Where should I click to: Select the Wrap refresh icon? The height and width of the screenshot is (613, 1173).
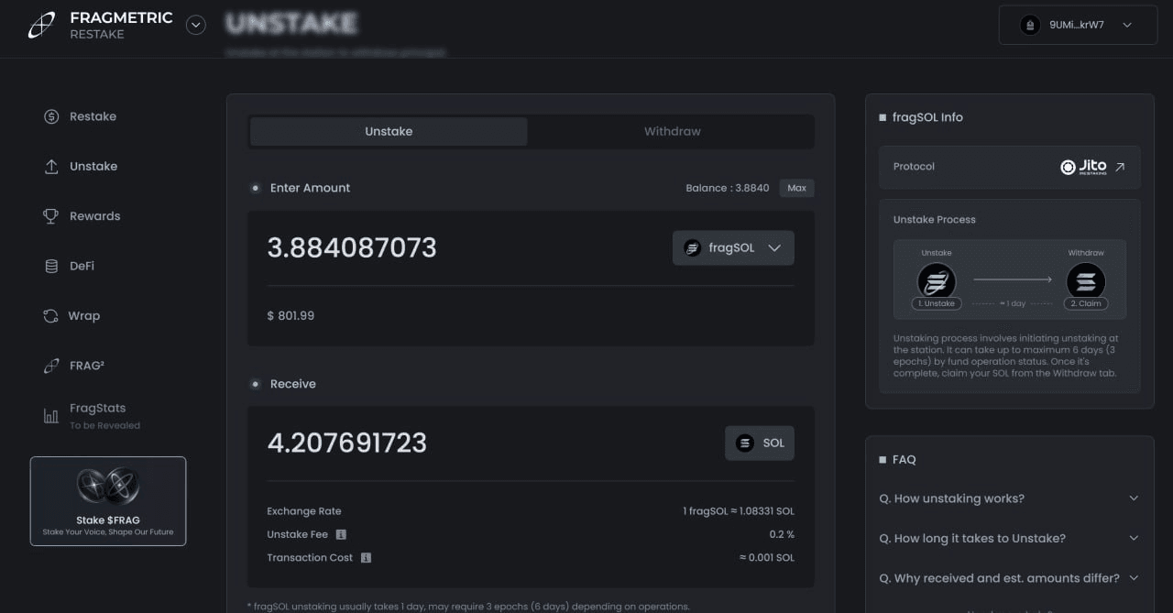pos(52,315)
